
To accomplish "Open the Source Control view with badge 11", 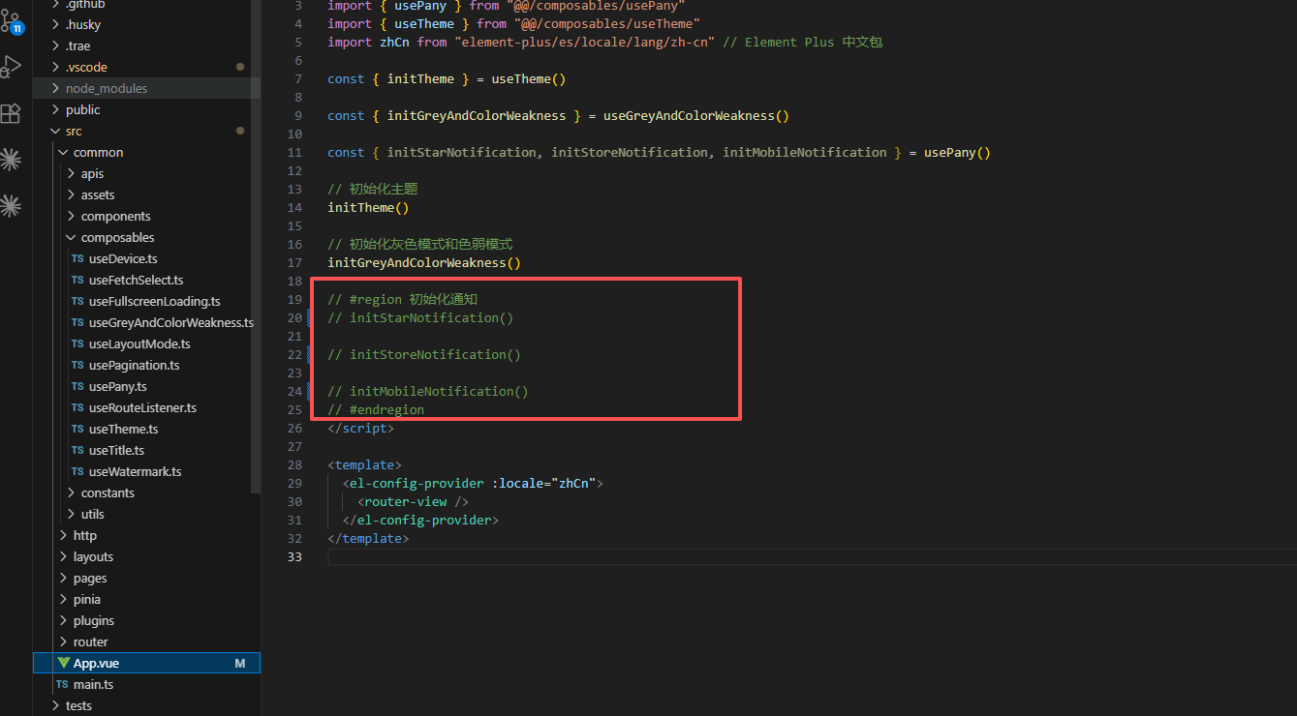I will tap(11, 19).
